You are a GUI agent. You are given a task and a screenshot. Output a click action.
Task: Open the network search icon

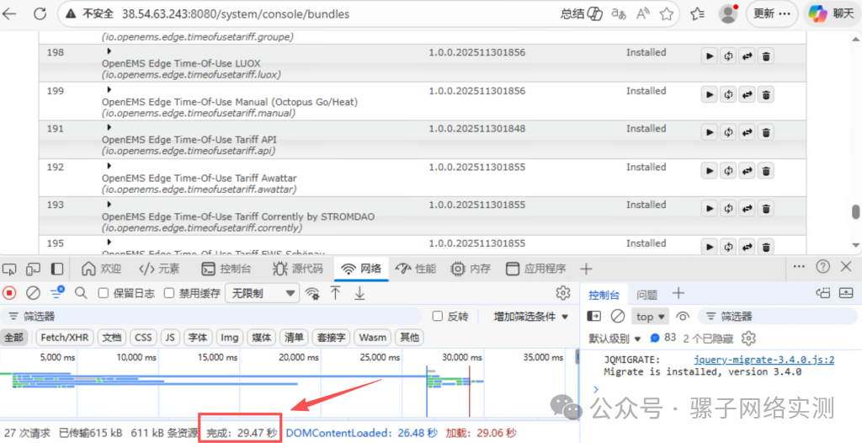coord(81,293)
